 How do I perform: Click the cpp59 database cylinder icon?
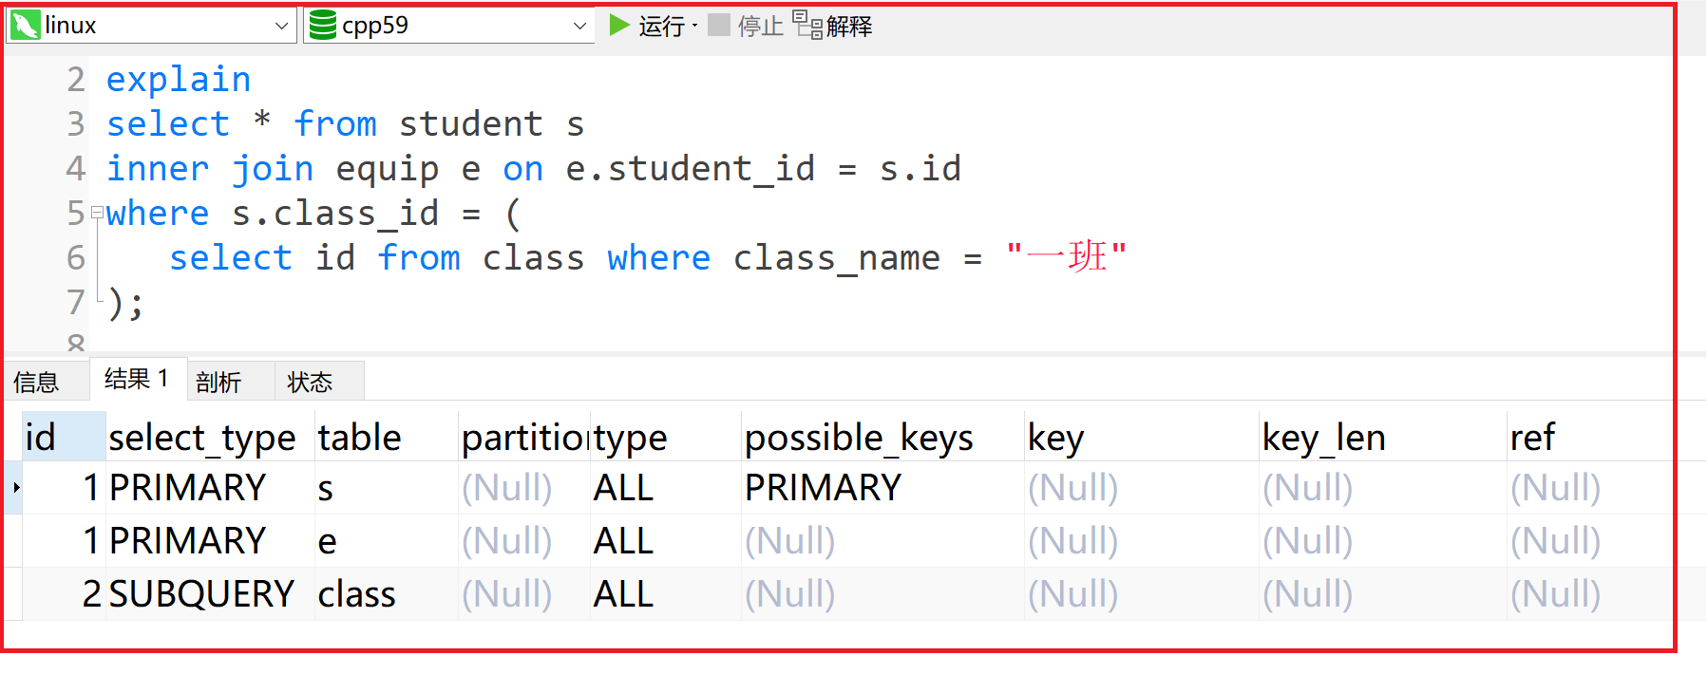pos(323,26)
